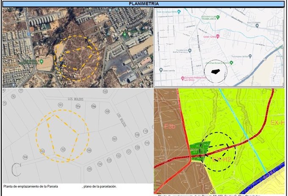Click the black parcel shape on street map
Image resolution: width=288 pixels, height=196 pixels.
click(215, 70)
